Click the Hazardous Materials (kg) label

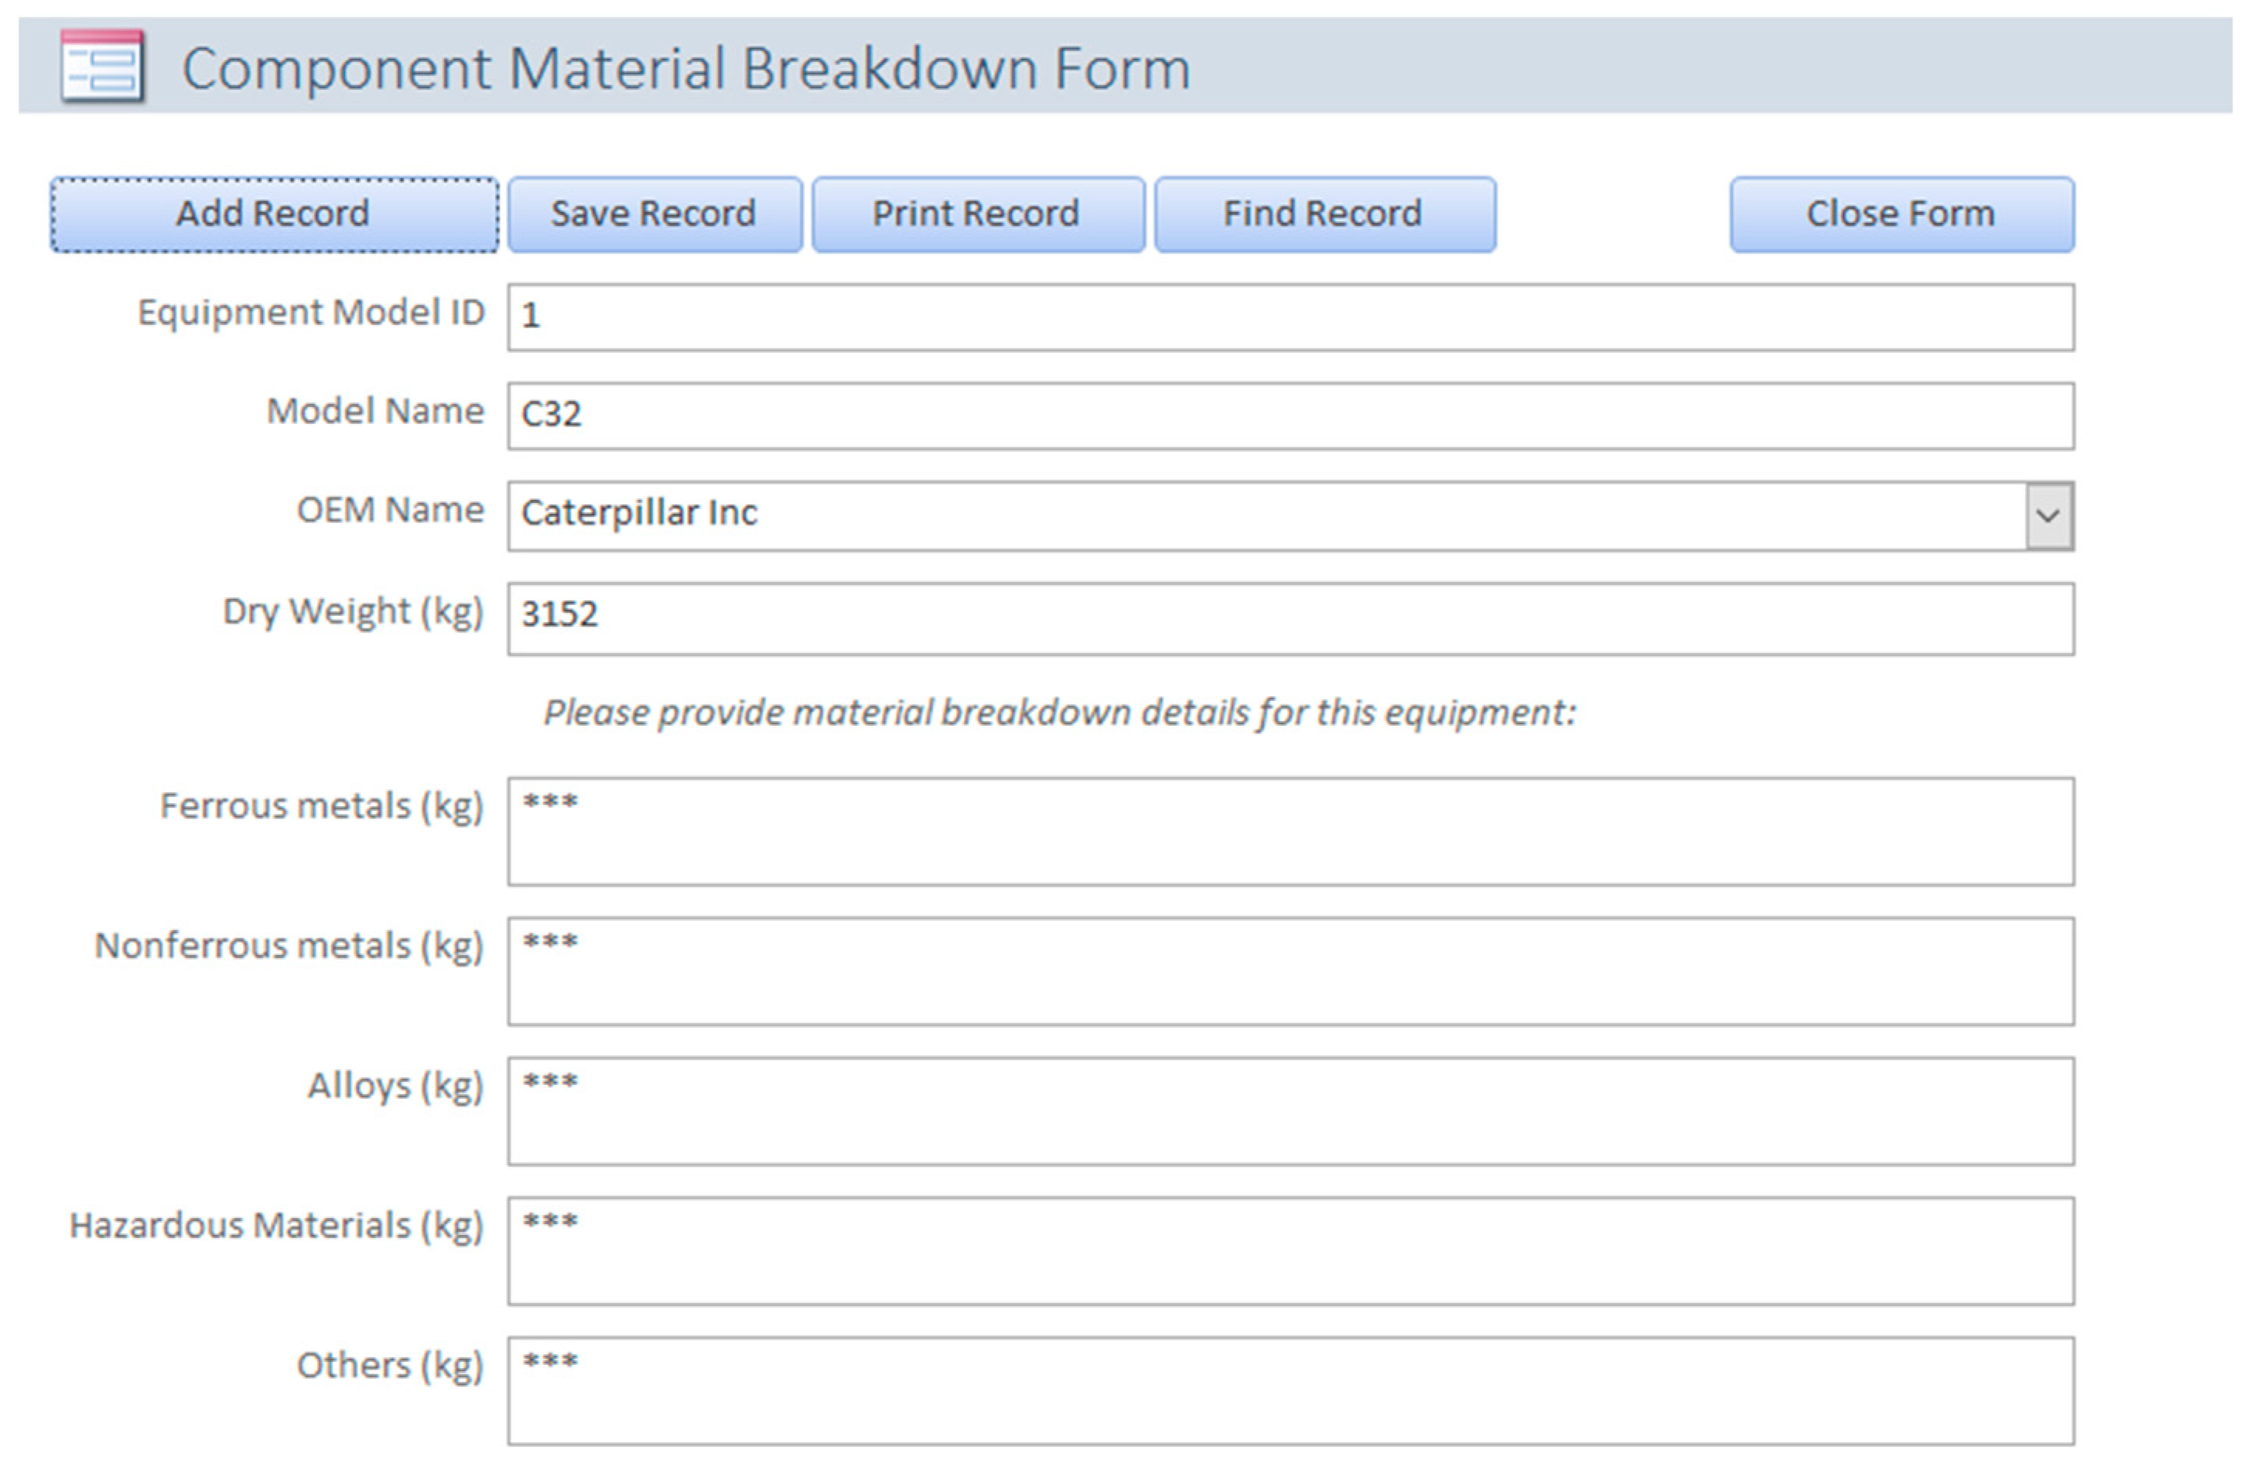tap(276, 1226)
